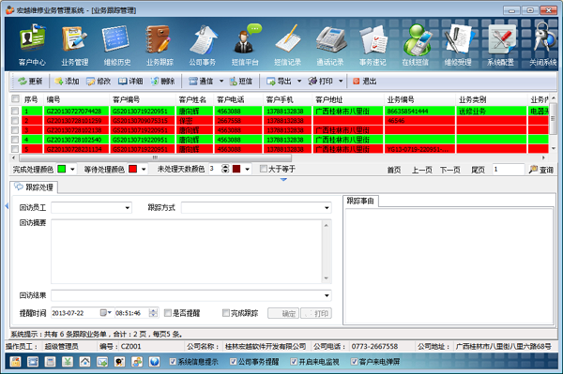Toggle the 开启来电监视 checkbox
563x374 pixels.
coord(294,362)
